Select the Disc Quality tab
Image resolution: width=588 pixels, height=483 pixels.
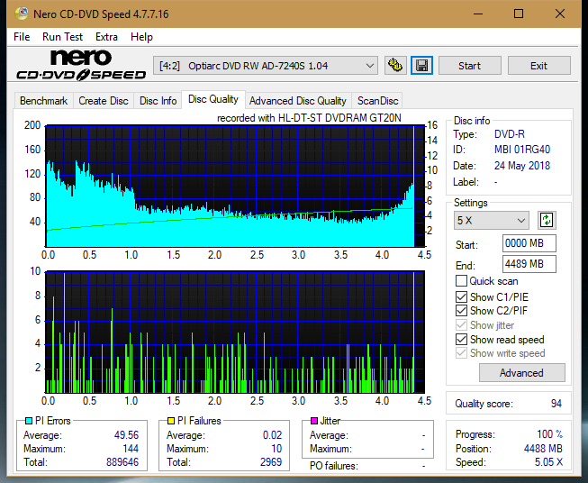pyautogui.click(x=213, y=99)
